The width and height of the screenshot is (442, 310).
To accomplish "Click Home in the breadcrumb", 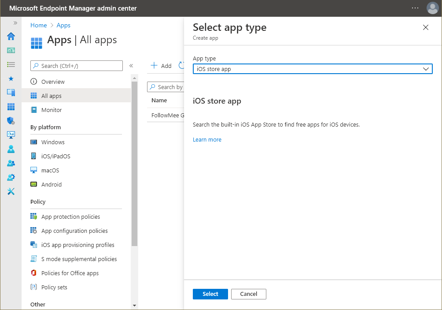I will (x=39, y=25).
